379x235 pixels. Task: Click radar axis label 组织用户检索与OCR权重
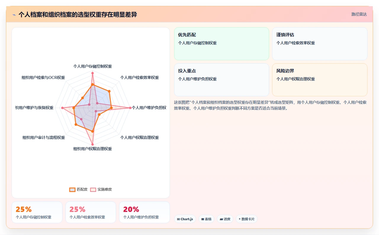(x=43, y=78)
